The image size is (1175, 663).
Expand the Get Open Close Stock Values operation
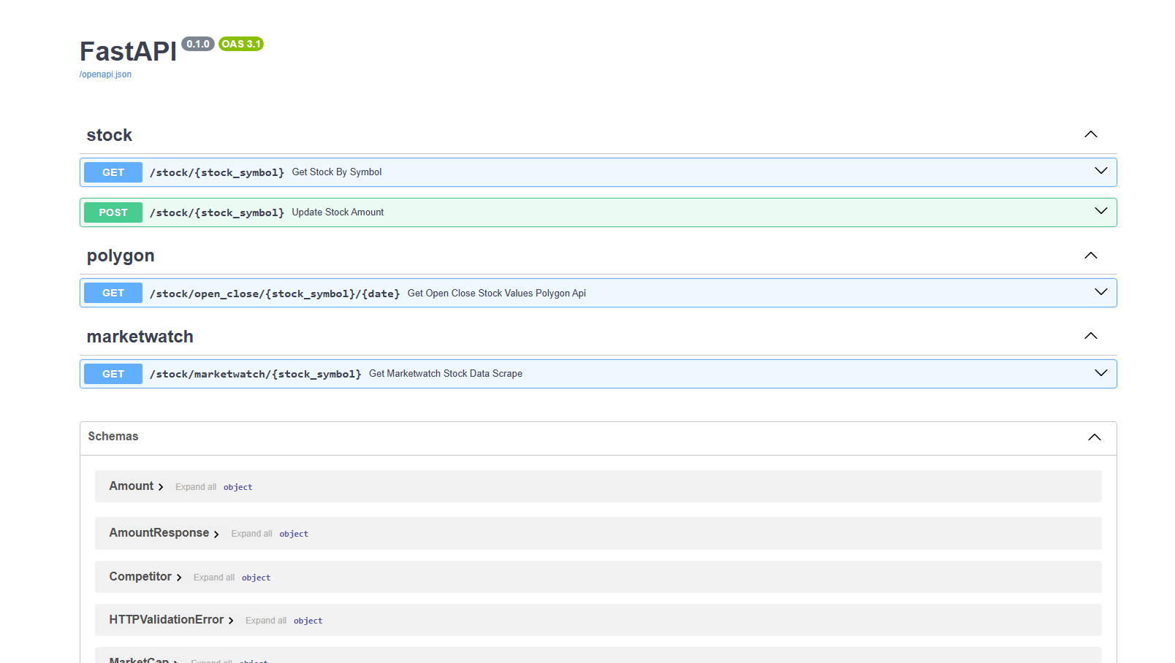pos(1100,292)
